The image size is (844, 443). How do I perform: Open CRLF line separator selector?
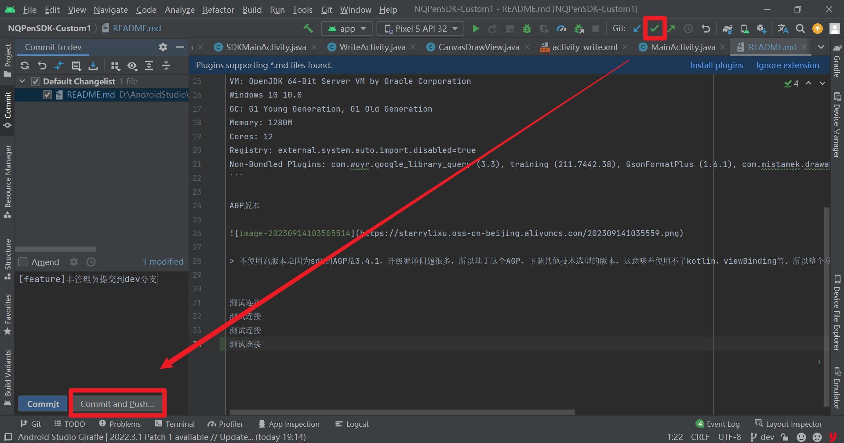tap(700, 437)
